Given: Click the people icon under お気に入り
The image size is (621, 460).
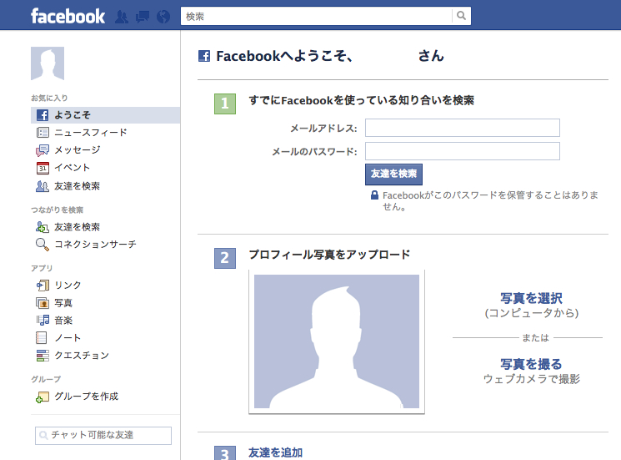Looking at the screenshot, I should pyautogui.click(x=43, y=186).
